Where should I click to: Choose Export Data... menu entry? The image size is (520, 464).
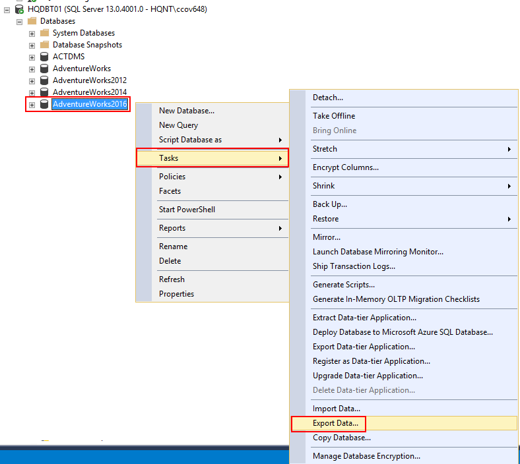pyautogui.click(x=404, y=424)
